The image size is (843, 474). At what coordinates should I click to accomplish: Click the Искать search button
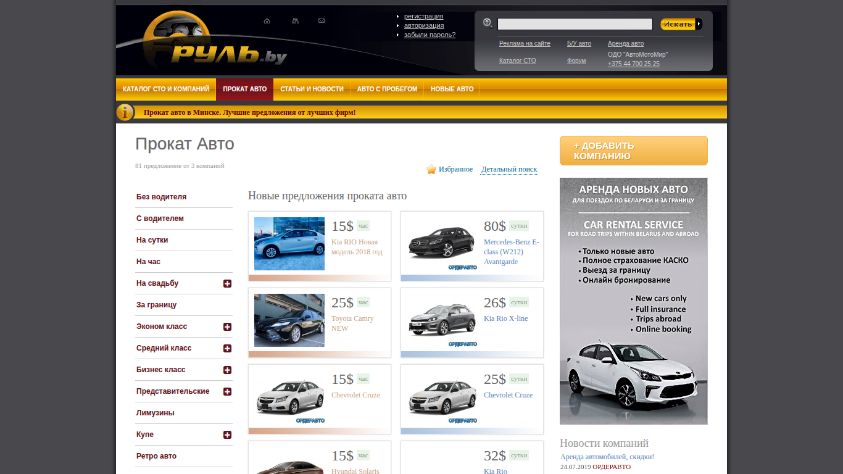point(681,24)
